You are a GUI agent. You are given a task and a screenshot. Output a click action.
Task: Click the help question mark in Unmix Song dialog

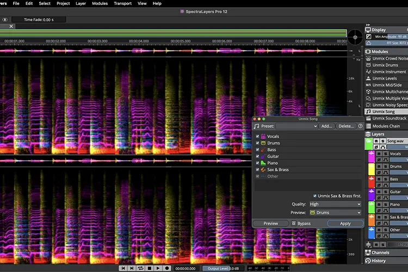pos(360,126)
